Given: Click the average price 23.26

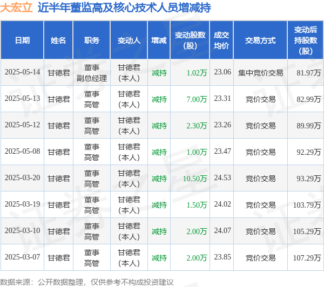Looking at the screenshot, I should (x=222, y=125).
